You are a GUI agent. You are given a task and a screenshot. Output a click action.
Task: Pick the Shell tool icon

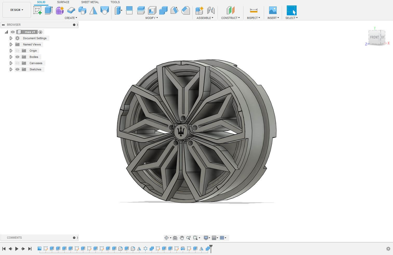tap(152, 10)
